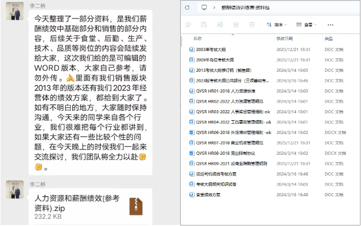Sort files by 类型 column header
This screenshot has height=226, width=361.
[x=329, y=39]
